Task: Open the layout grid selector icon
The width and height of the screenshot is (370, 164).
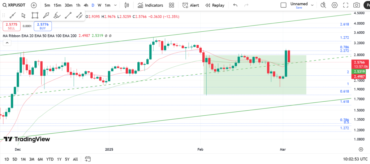Action: point(172,5)
